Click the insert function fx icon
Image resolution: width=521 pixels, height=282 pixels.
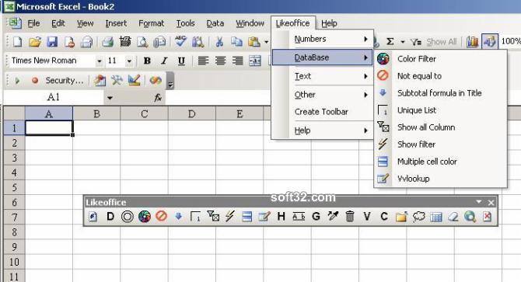click(x=158, y=97)
